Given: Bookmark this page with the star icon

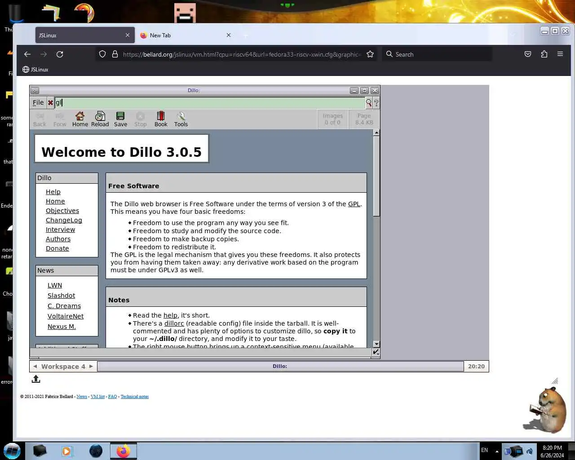Looking at the screenshot, I should 370,54.
